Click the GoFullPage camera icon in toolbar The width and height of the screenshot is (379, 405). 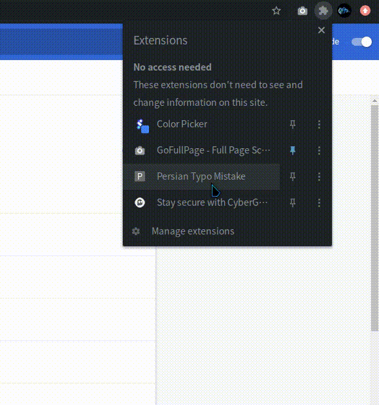303,11
